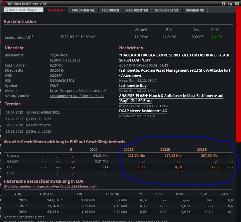Click the corporate.fashionette.com website address

point(78,91)
